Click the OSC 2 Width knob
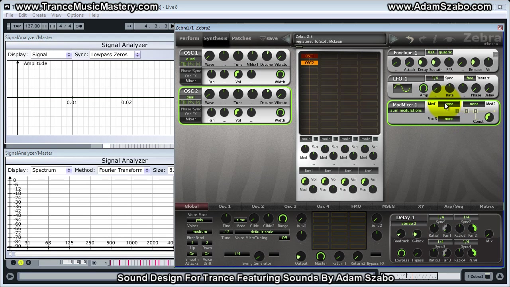Viewport: 510px width, 287px height. [280, 113]
